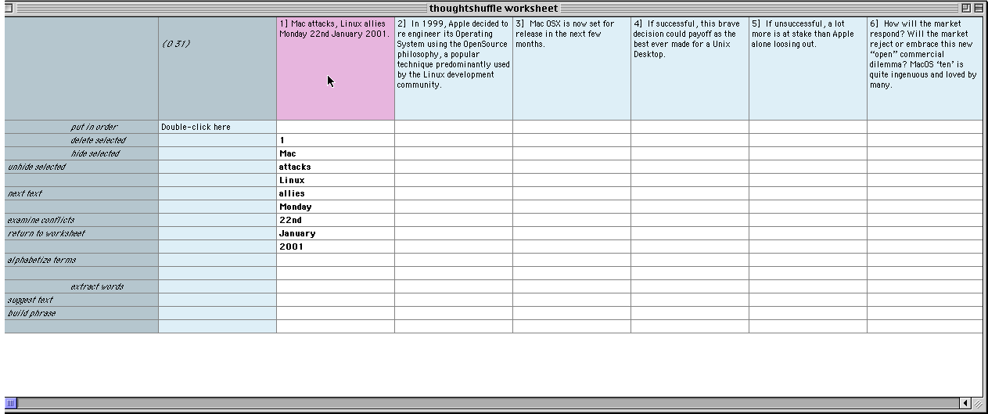
Task: Click the horizontal scrollbar thumb
Action: click(x=11, y=404)
